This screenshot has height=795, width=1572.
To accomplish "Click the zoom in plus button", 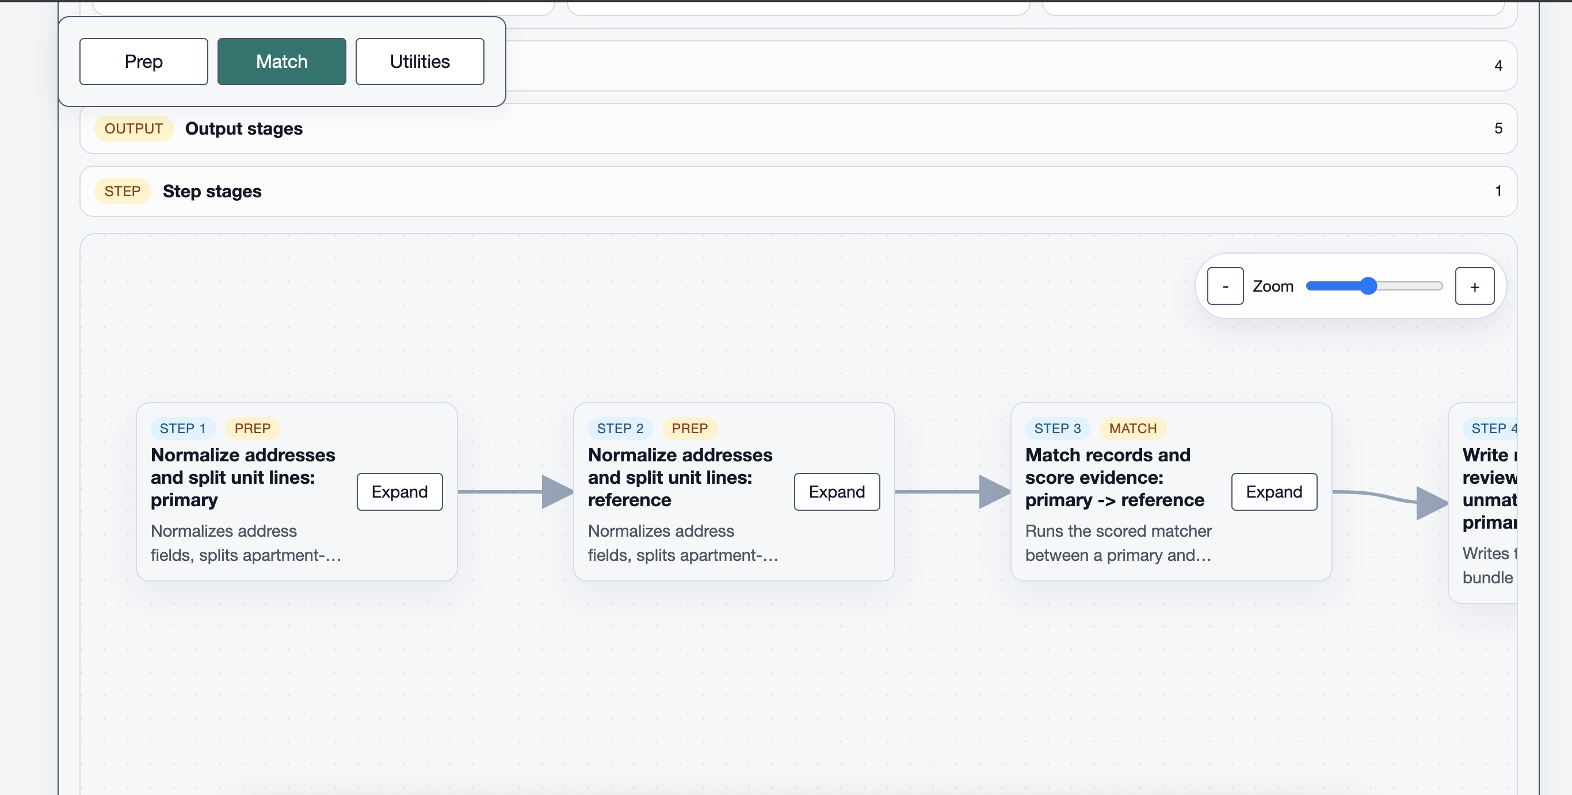I will pyautogui.click(x=1474, y=286).
